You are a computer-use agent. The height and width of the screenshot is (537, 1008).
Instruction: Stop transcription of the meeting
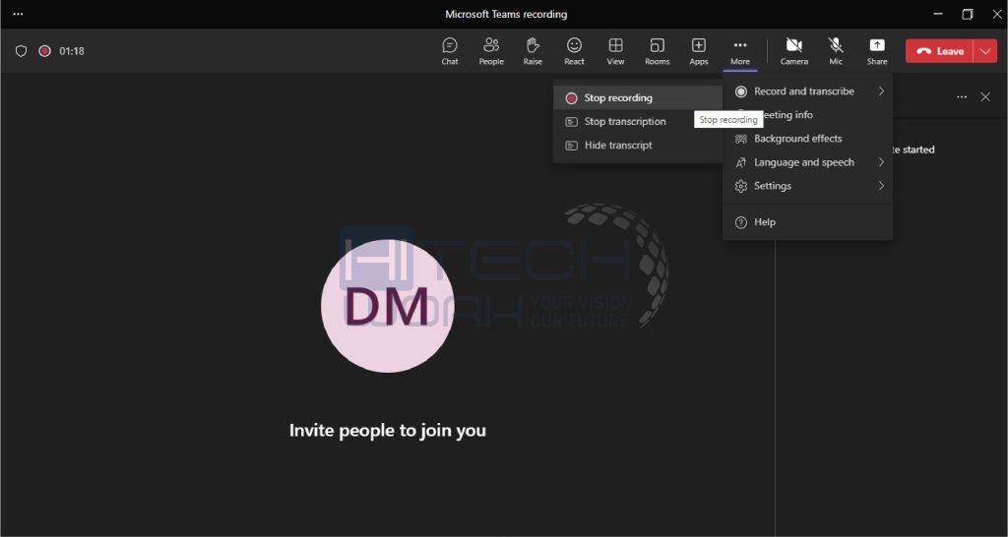(637, 121)
